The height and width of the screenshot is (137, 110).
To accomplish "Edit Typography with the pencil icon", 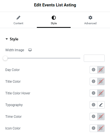I will pyautogui.click(x=101, y=105).
